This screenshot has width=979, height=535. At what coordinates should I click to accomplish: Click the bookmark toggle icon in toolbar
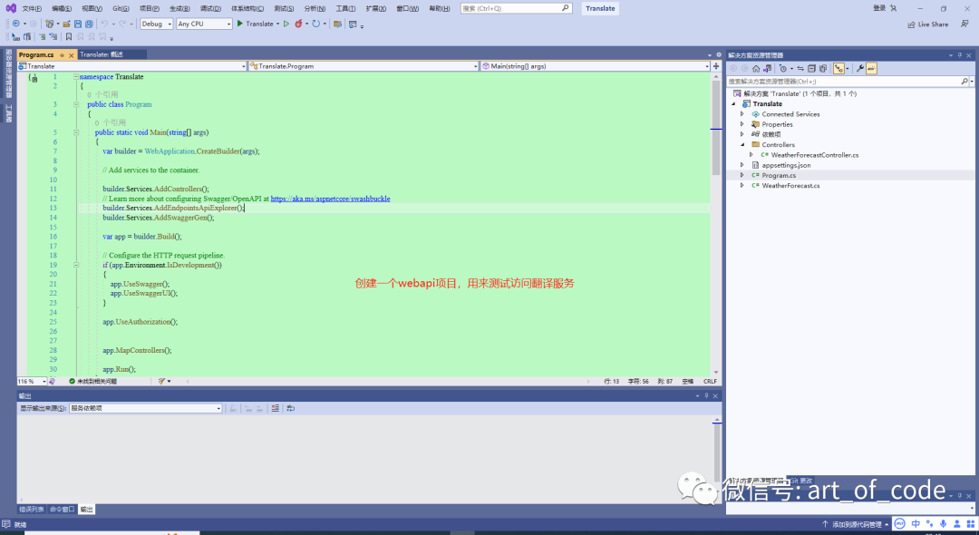point(69,37)
